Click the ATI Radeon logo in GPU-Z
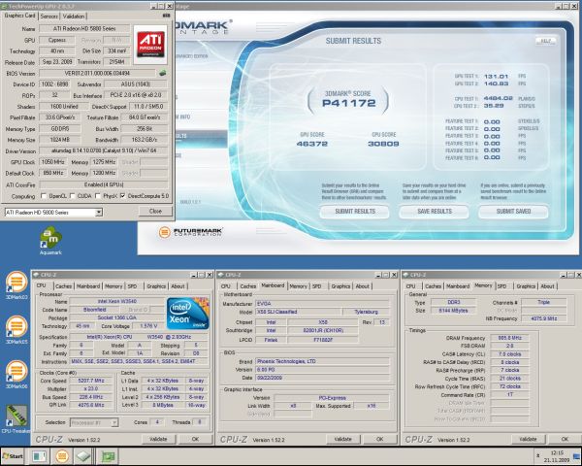Viewport: 582px width, 466px height. 150,45
